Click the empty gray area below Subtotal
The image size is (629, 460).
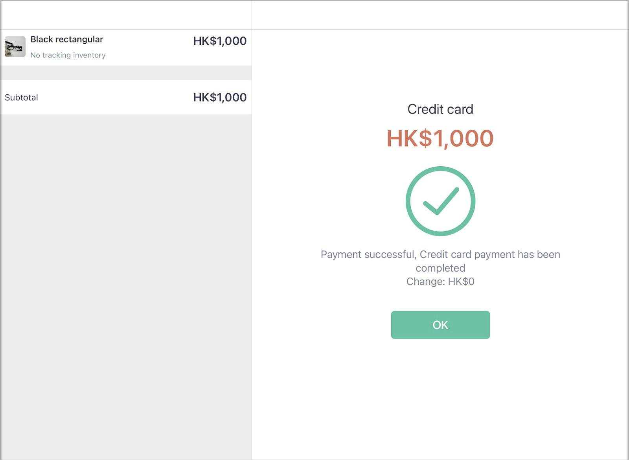[126, 286]
